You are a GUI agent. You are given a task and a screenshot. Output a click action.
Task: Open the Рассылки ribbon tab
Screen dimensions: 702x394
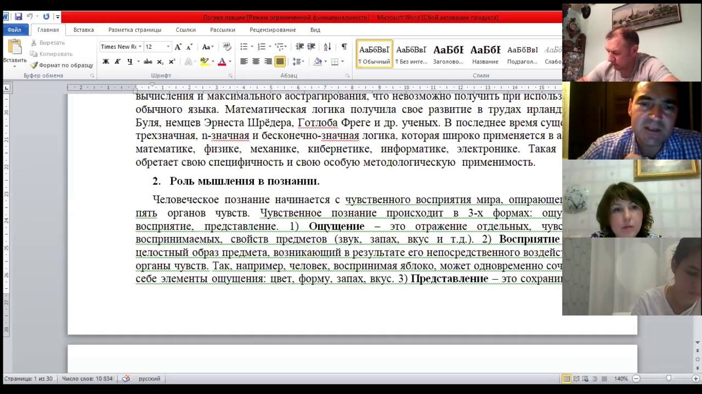point(222,30)
